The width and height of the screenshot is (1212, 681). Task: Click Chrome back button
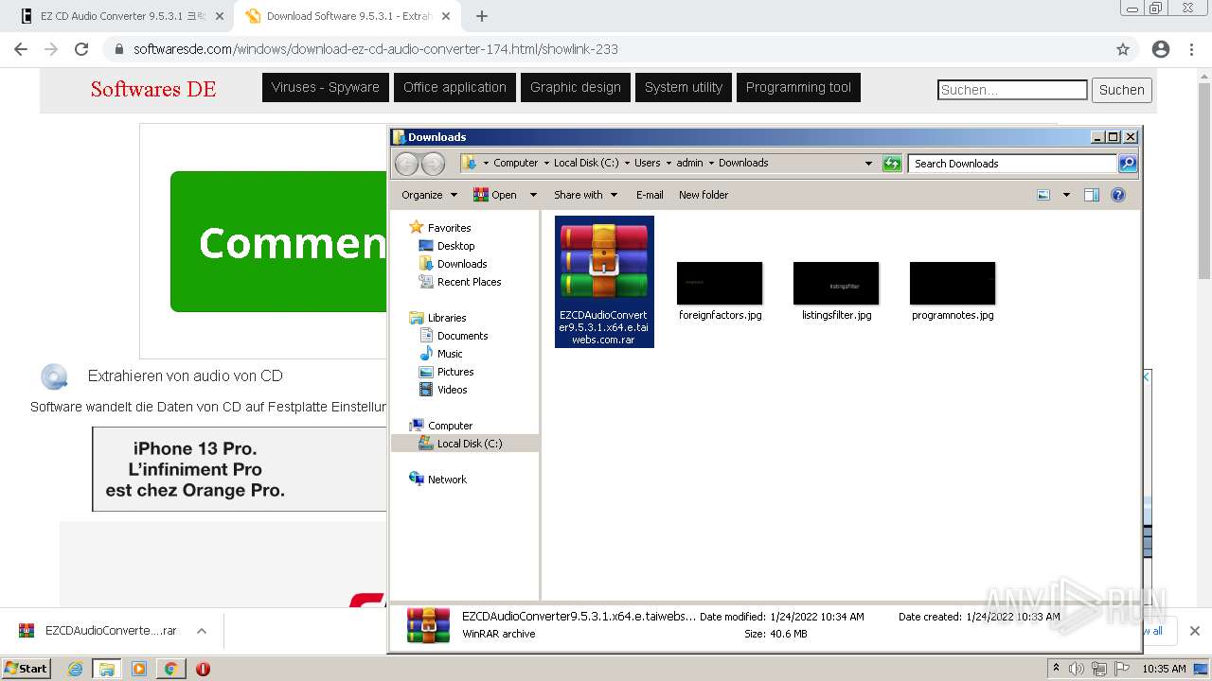(x=21, y=49)
